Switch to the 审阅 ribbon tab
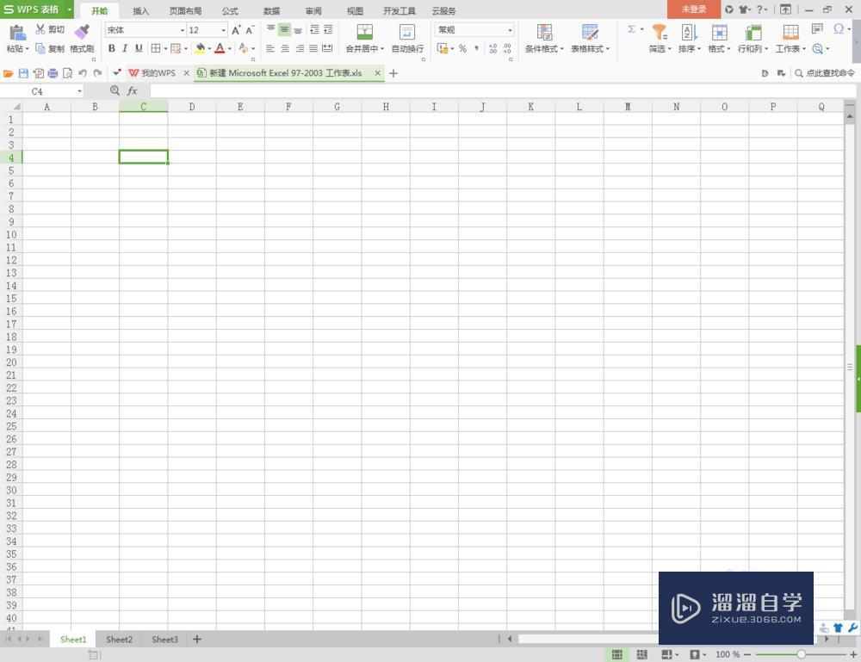 313,11
